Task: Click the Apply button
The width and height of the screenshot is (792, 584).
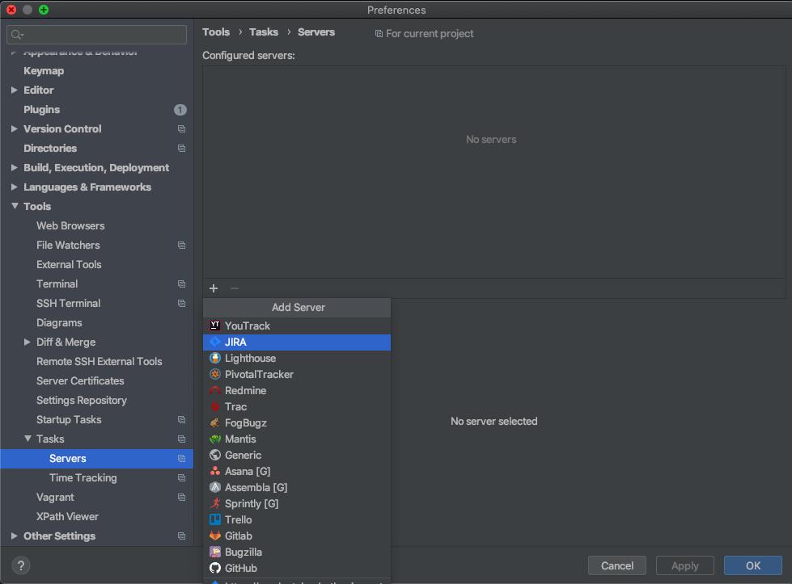Action: pyautogui.click(x=684, y=565)
